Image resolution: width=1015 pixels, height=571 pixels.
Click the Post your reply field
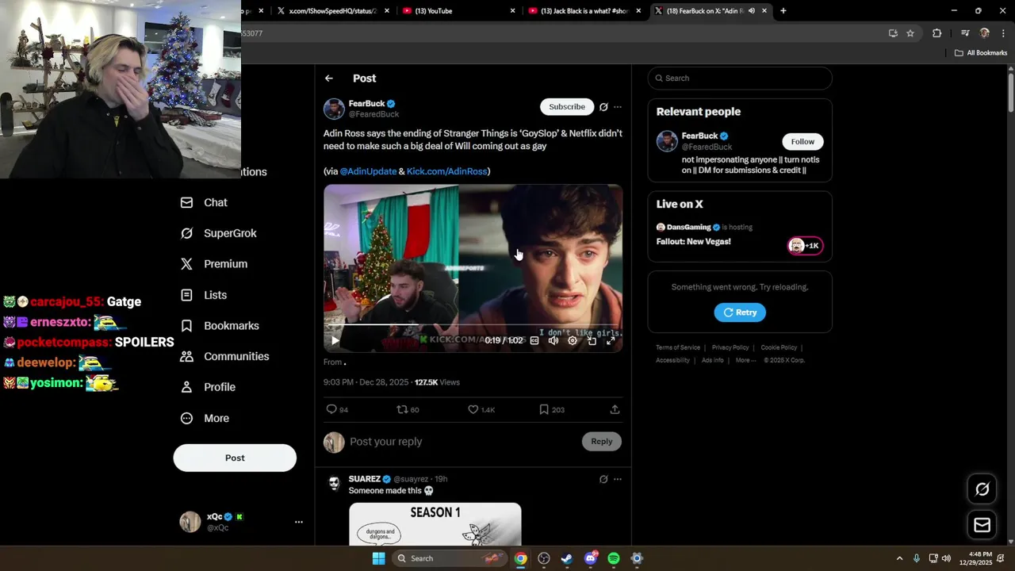(460, 442)
